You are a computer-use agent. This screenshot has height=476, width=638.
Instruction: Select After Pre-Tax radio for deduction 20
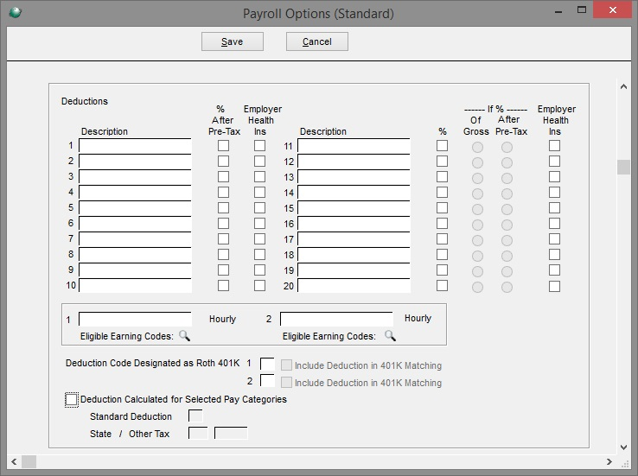pos(507,287)
